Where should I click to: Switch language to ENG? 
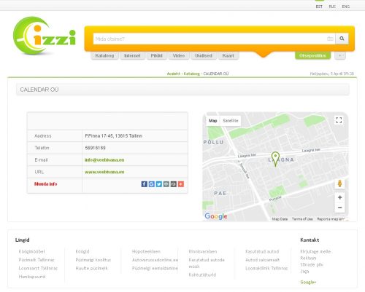[345, 7]
